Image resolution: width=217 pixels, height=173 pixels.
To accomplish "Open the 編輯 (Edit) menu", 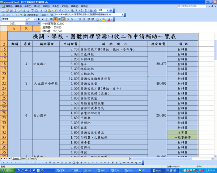I will point(18,6).
